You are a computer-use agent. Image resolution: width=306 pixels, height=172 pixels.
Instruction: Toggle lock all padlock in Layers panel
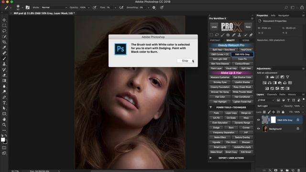pos(283,112)
